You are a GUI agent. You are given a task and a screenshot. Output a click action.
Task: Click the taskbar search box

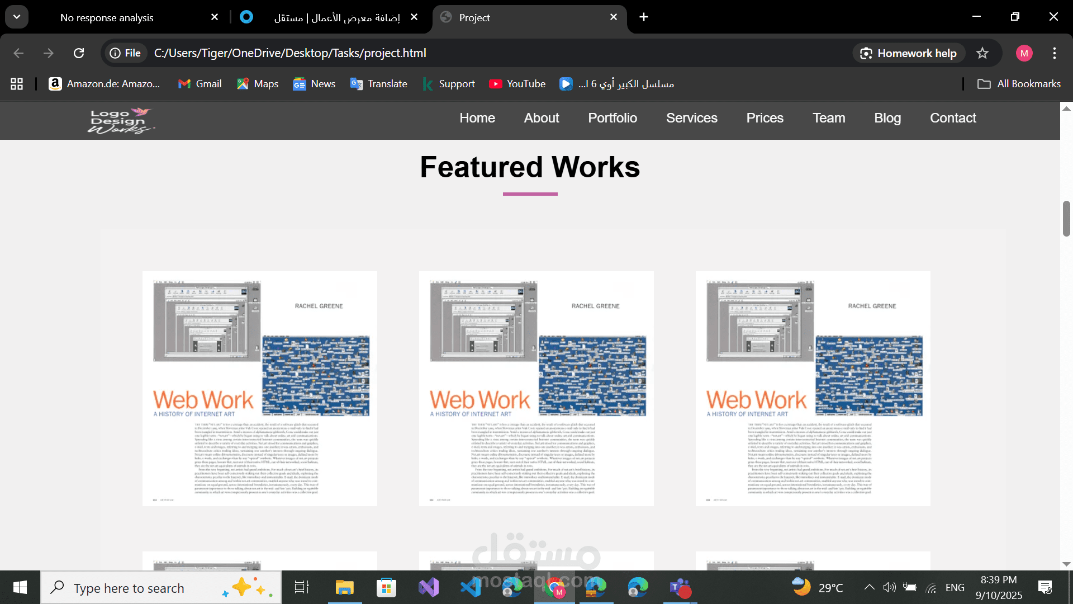click(161, 588)
